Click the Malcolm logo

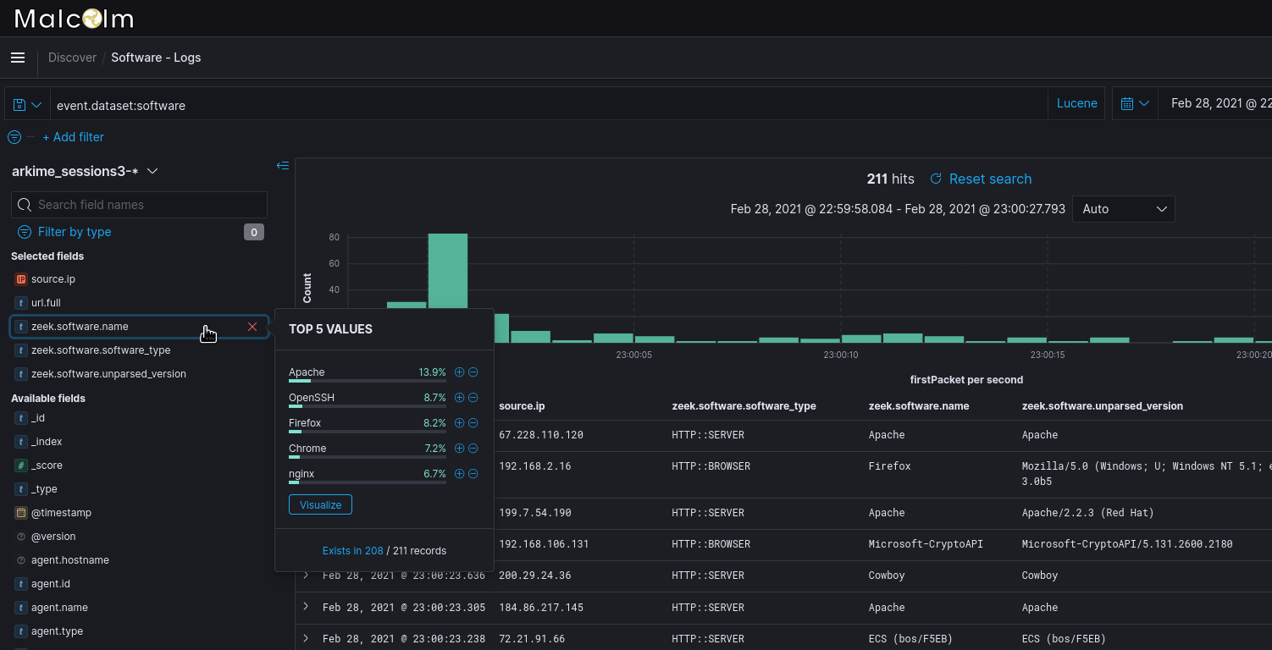[x=73, y=18]
